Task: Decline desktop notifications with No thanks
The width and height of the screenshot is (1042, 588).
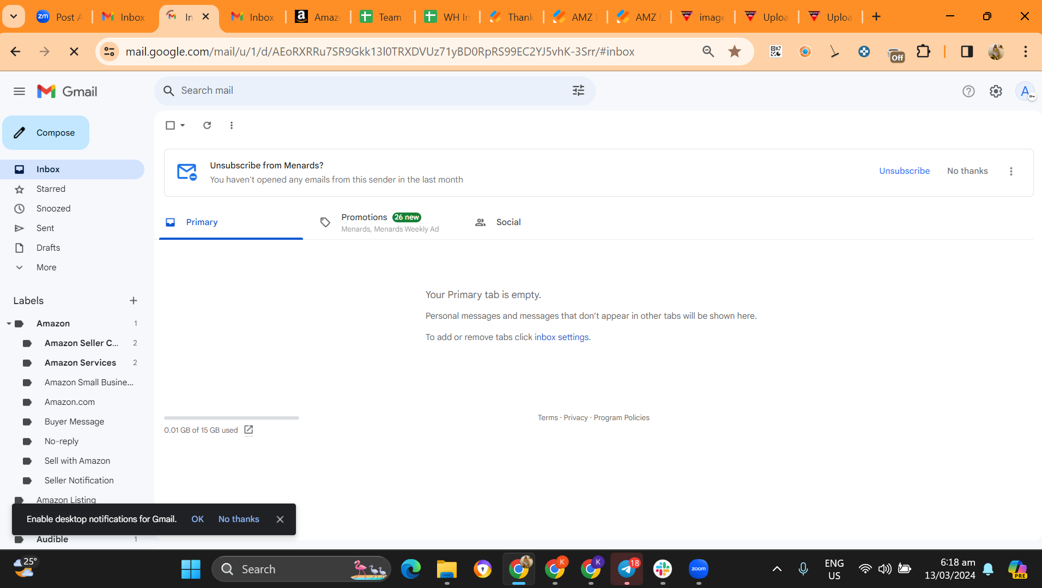Action: point(239,519)
